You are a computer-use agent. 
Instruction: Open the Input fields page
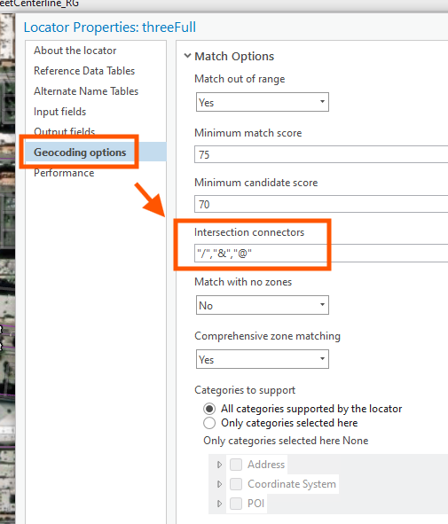(59, 112)
